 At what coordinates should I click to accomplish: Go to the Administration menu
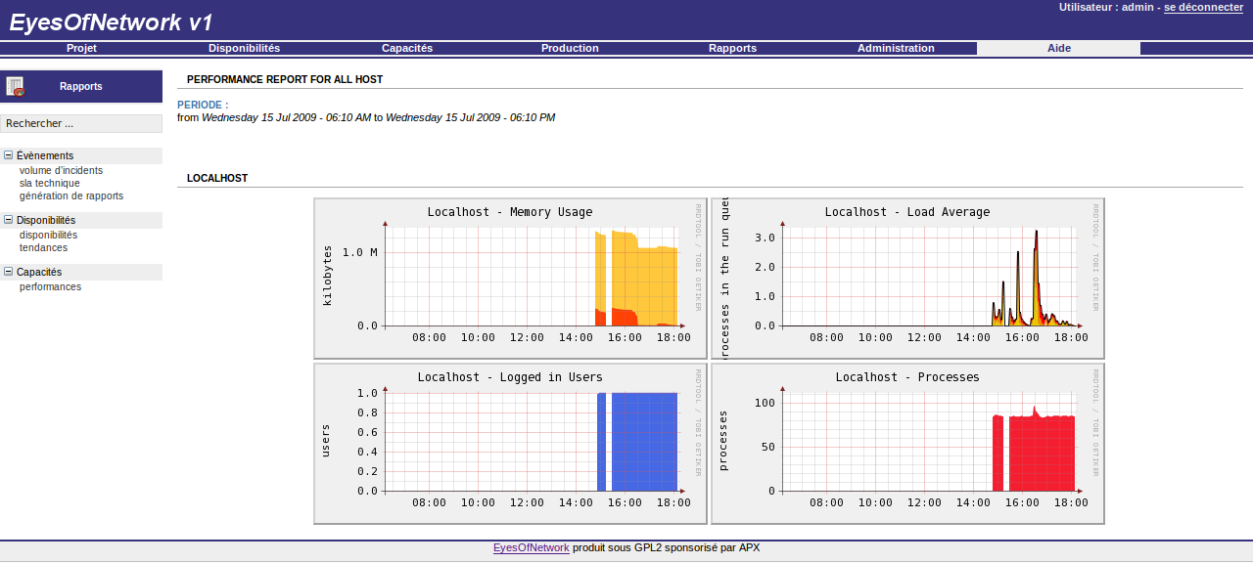pos(896,48)
